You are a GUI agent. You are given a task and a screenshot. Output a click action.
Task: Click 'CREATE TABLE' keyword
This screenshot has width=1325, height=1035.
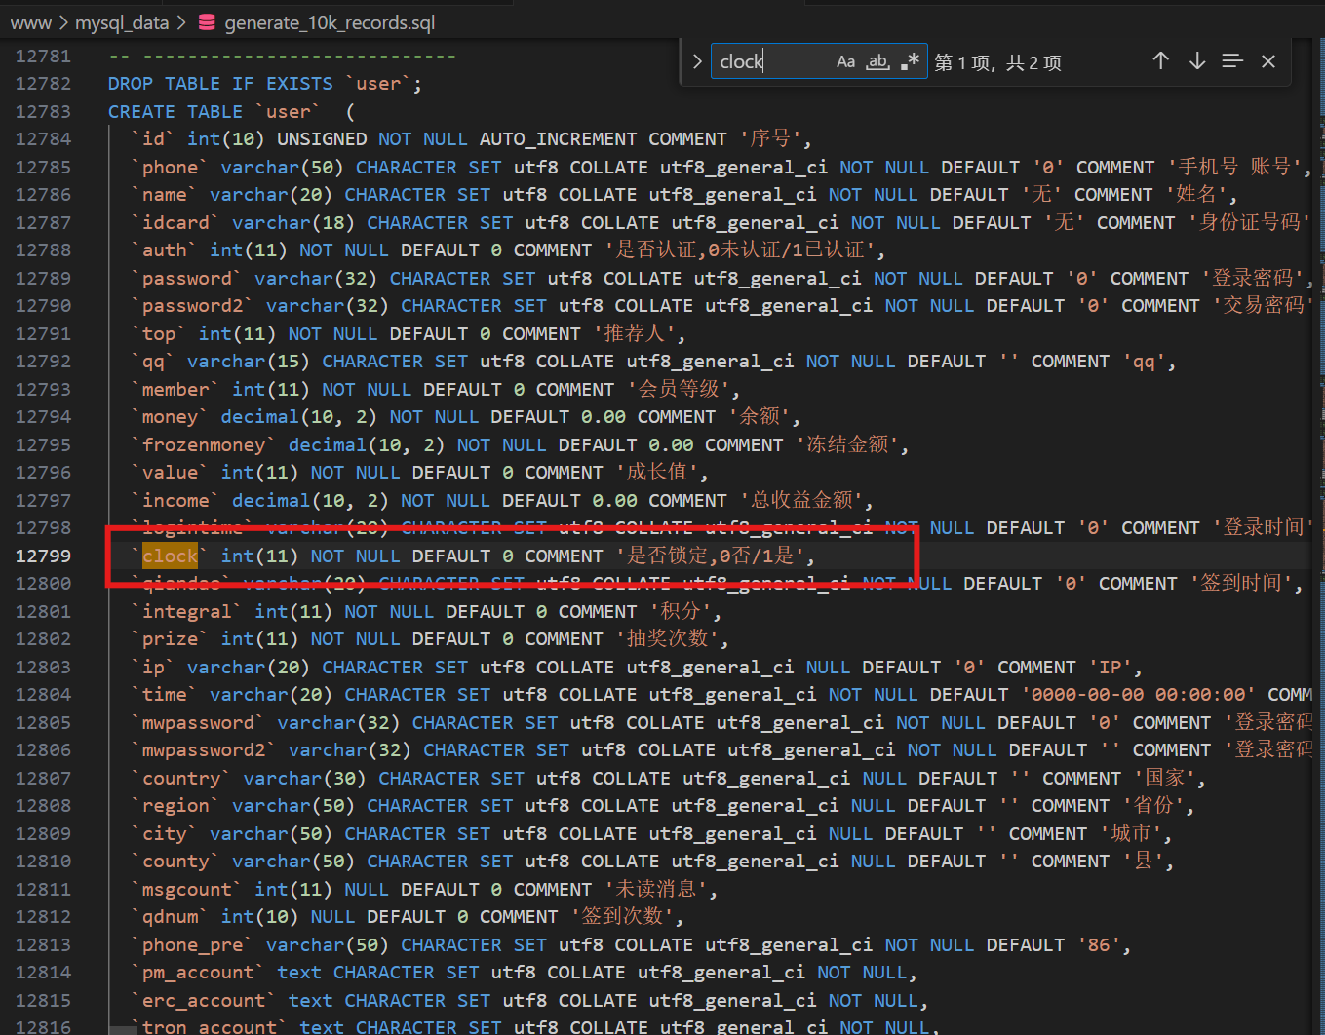coord(175,111)
